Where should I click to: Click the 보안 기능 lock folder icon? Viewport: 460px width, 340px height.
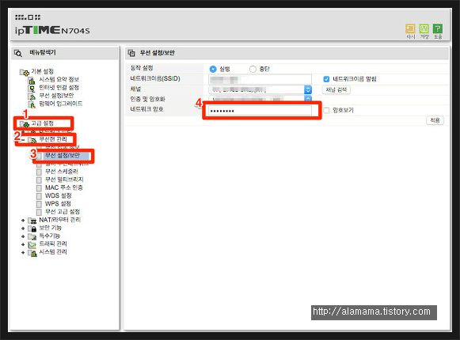(32, 228)
